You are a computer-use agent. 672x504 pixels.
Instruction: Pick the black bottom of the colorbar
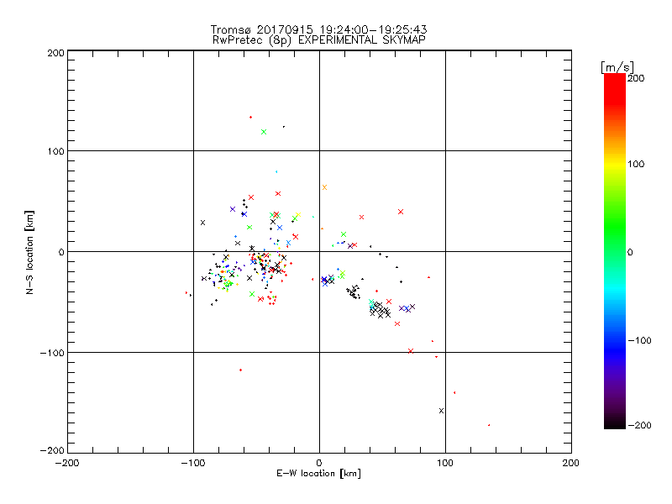[x=615, y=423]
